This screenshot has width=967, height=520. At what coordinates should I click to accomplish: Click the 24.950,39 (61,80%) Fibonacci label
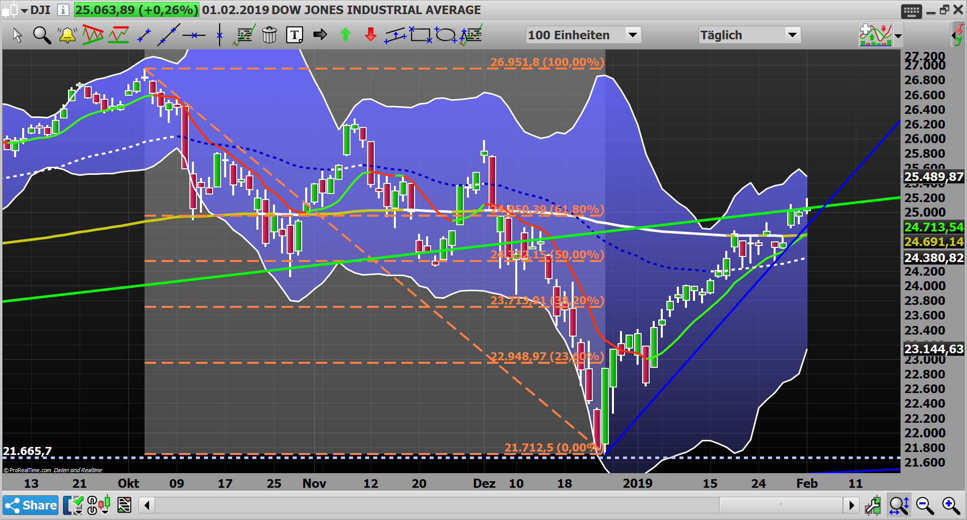point(547,210)
